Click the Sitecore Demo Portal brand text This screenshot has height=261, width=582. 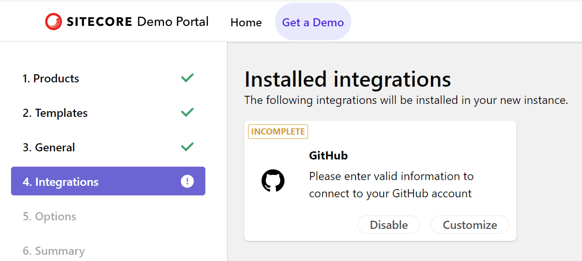[138, 22]
